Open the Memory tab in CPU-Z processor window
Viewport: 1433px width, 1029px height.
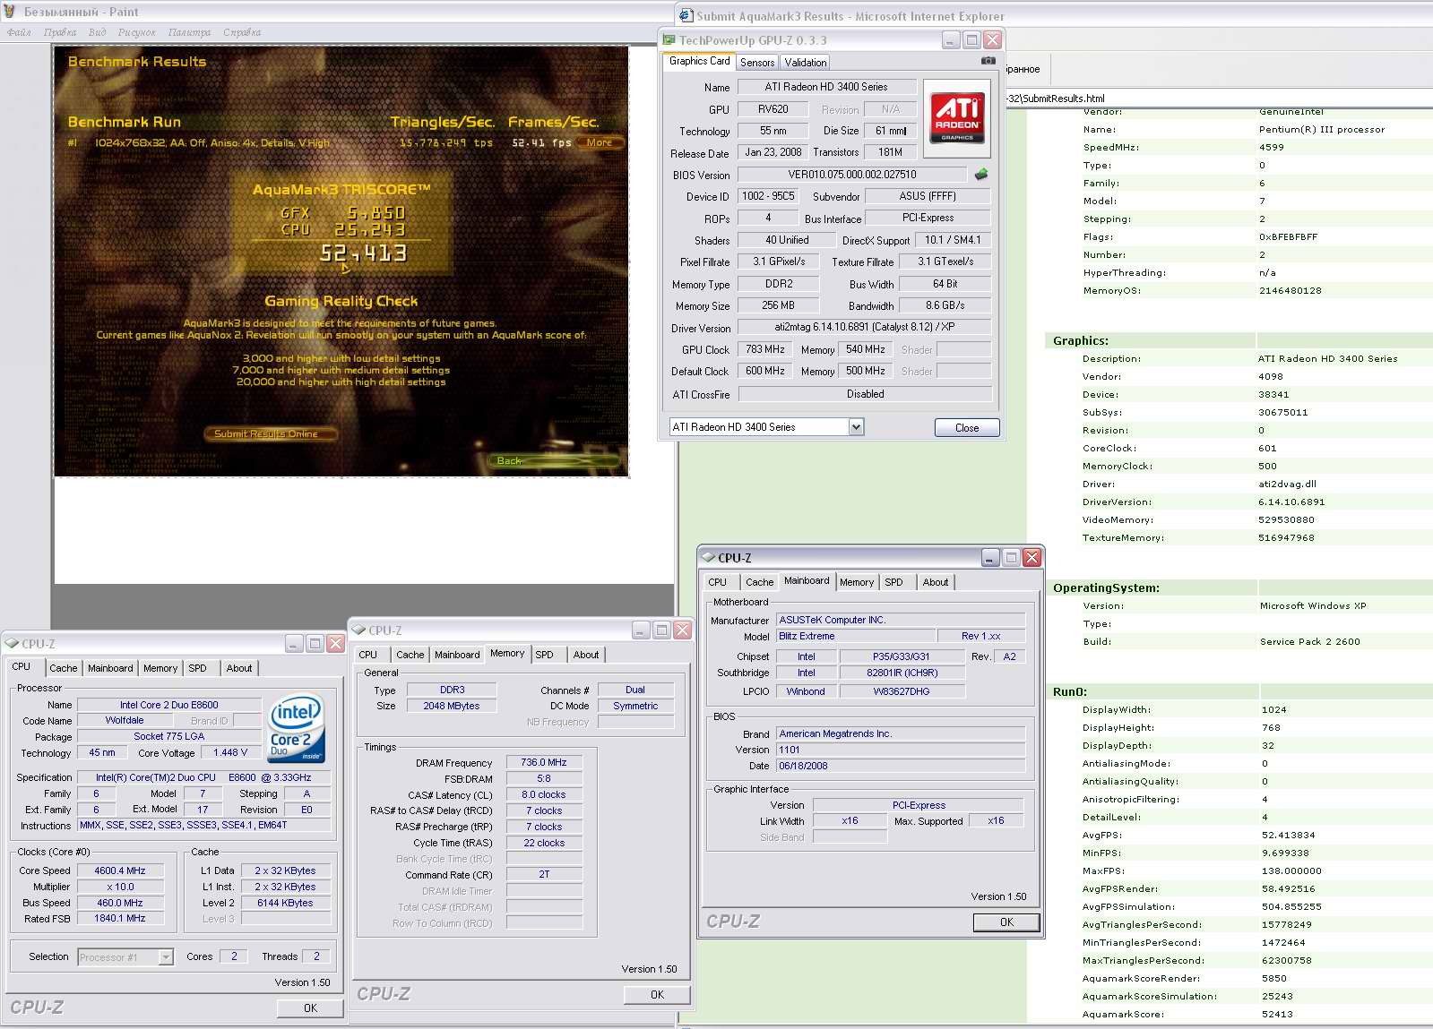tap(160, 668)
